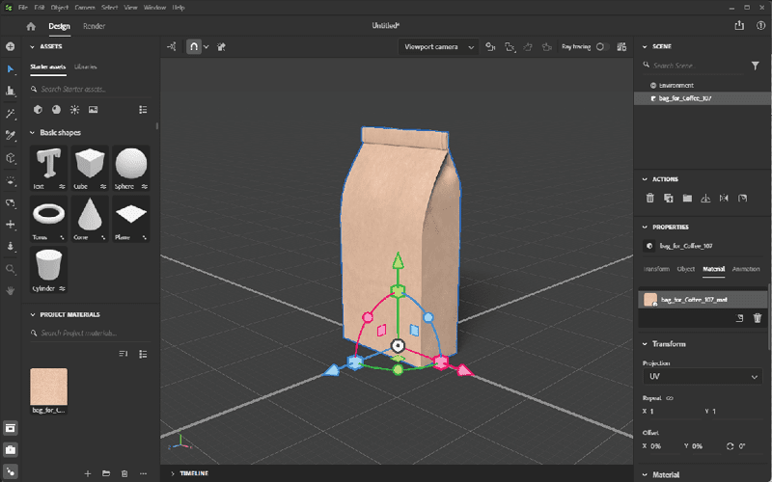Open the Transform properties tab

coord(656,269)
